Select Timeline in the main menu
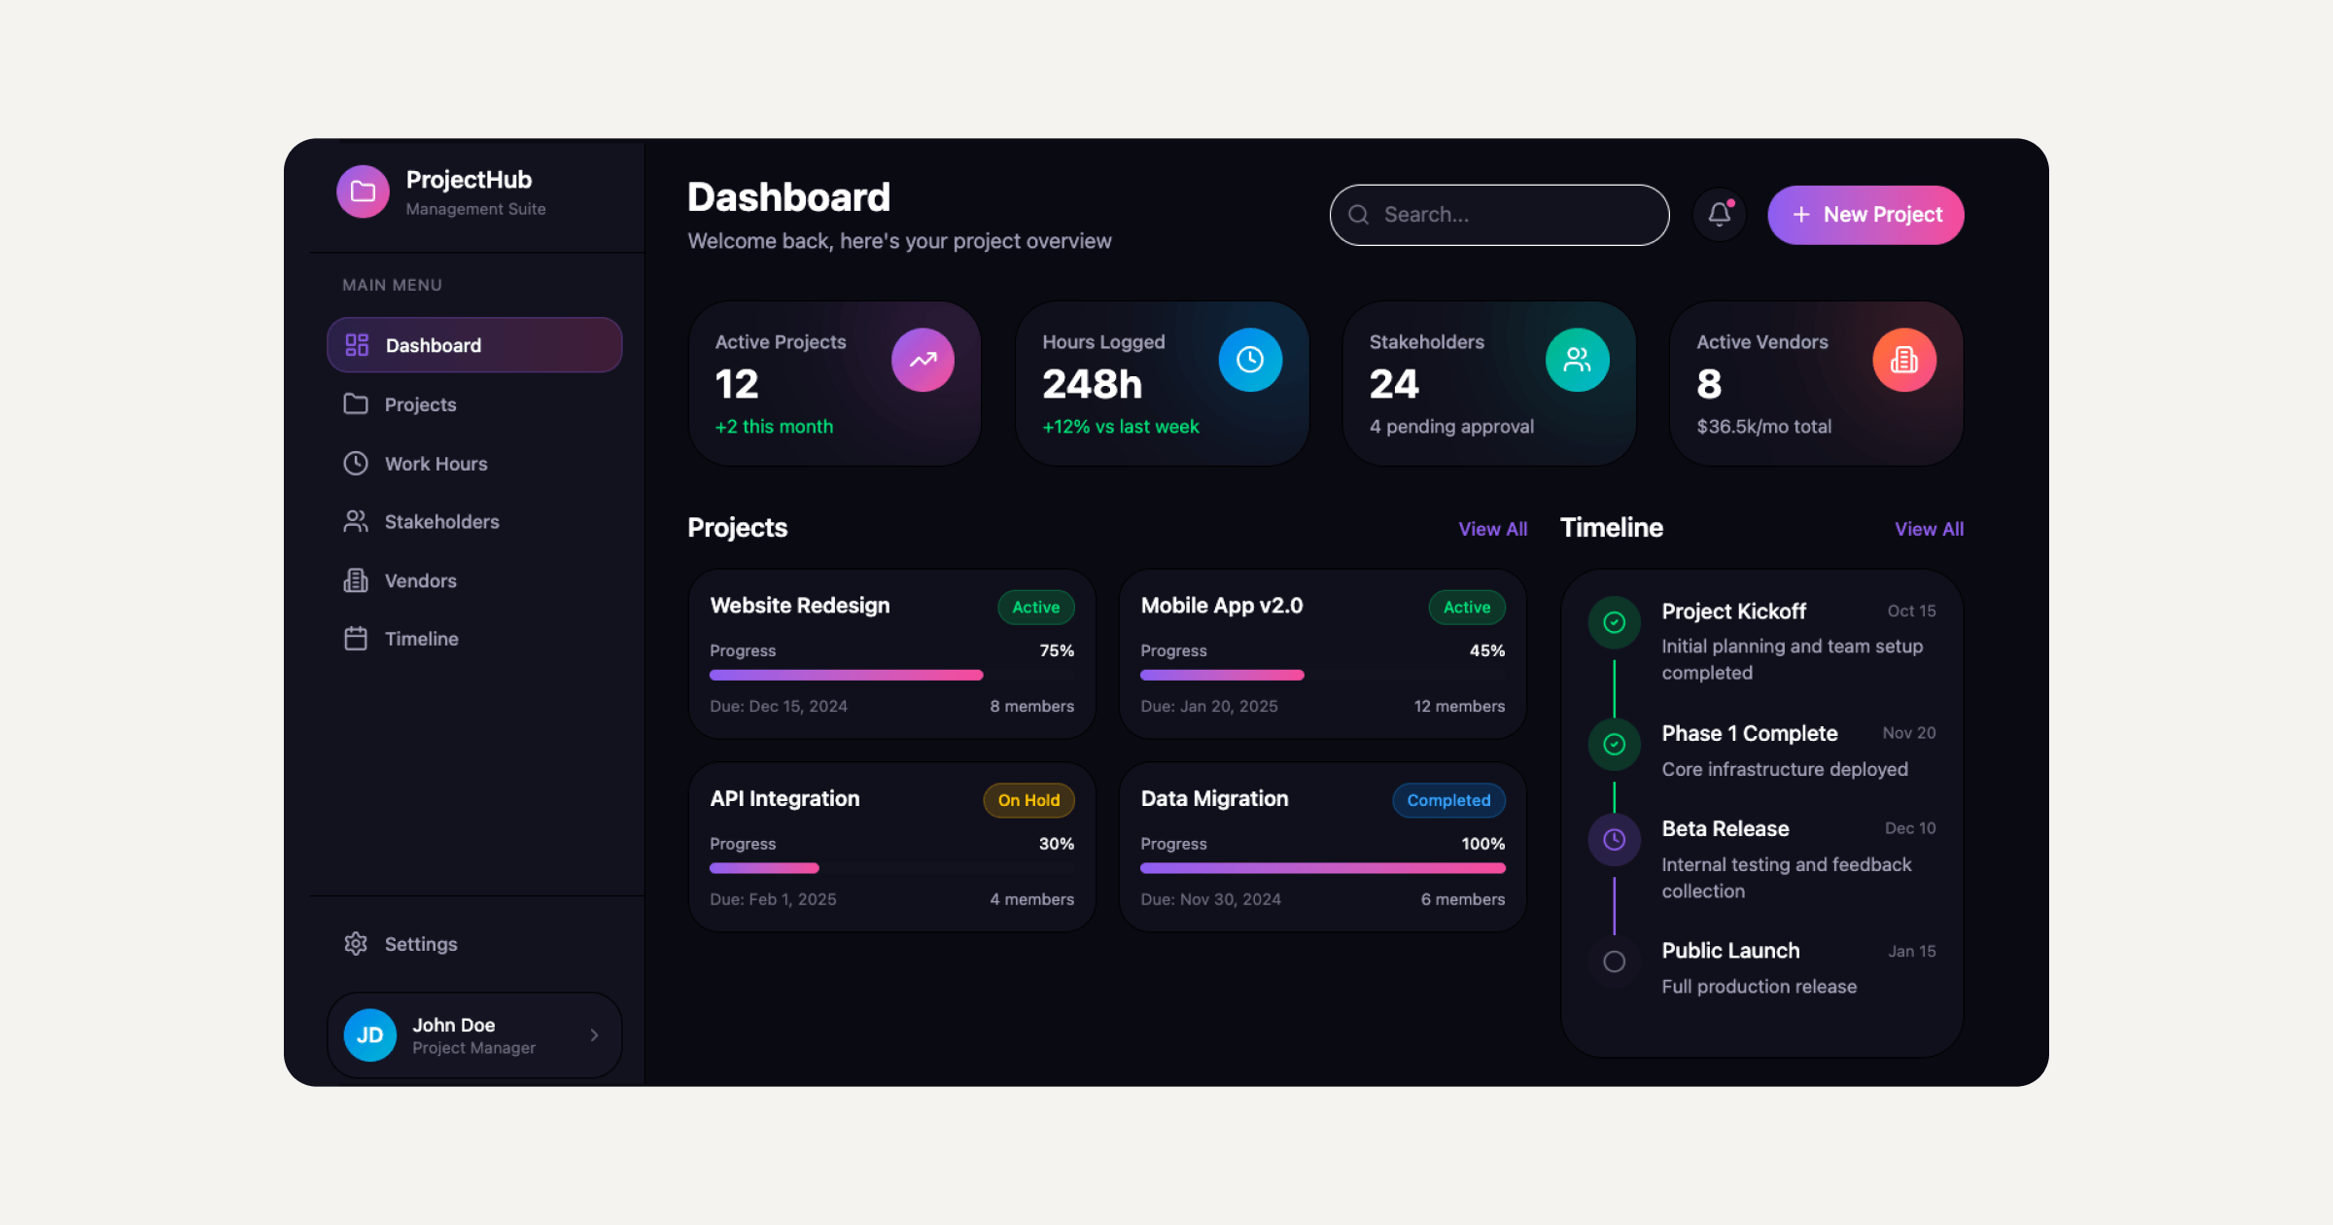The image size is (2333, 1225). click(420, 639)
